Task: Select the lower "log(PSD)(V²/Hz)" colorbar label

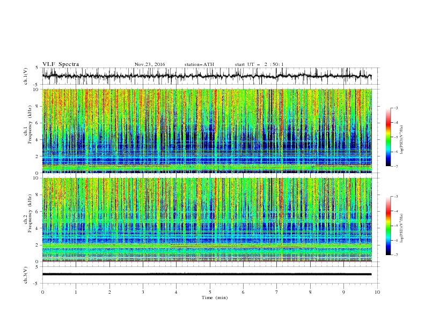Action: (x=401, y=228)
